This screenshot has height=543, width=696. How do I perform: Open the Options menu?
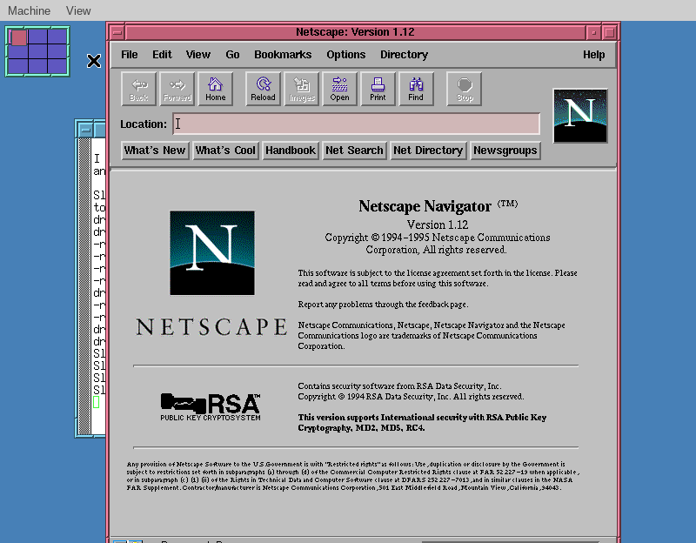pos(346,55)
